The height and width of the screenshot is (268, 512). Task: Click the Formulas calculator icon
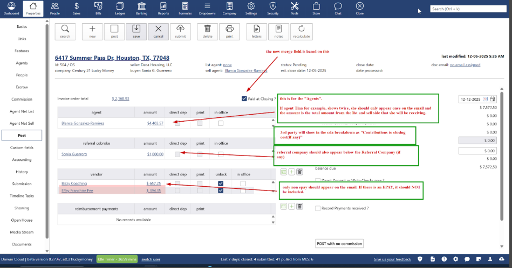[185, 8]
